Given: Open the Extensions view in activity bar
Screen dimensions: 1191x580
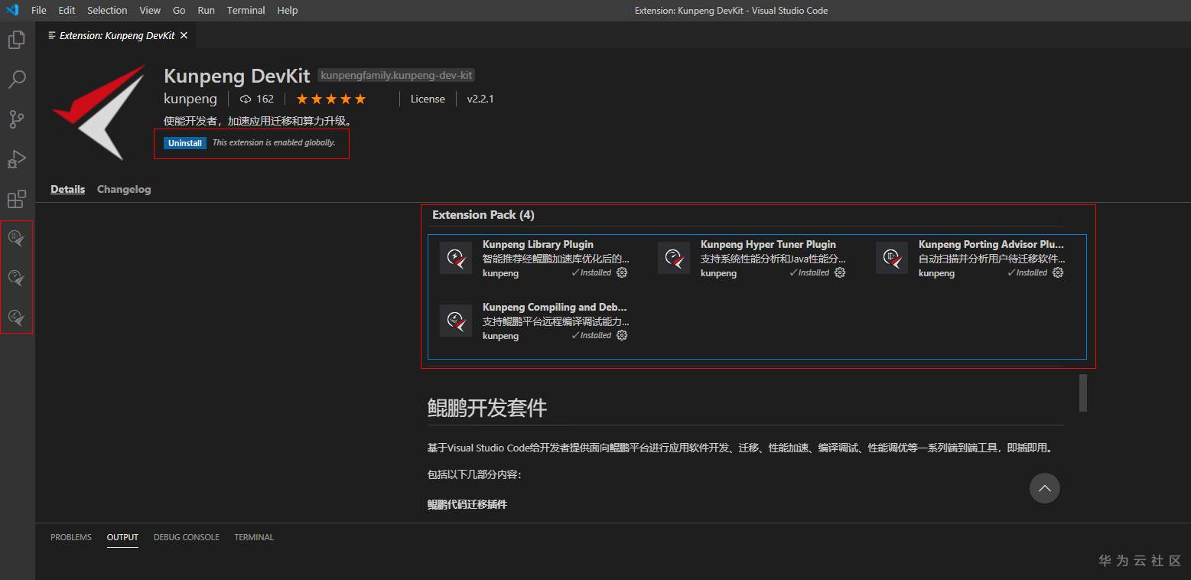Looking at the screenshot, I should point(17,200).
